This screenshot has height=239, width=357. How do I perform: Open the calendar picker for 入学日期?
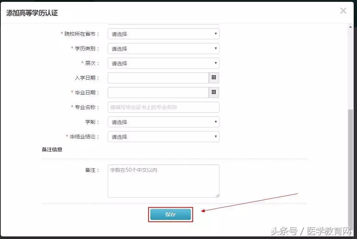coord(214,77)
